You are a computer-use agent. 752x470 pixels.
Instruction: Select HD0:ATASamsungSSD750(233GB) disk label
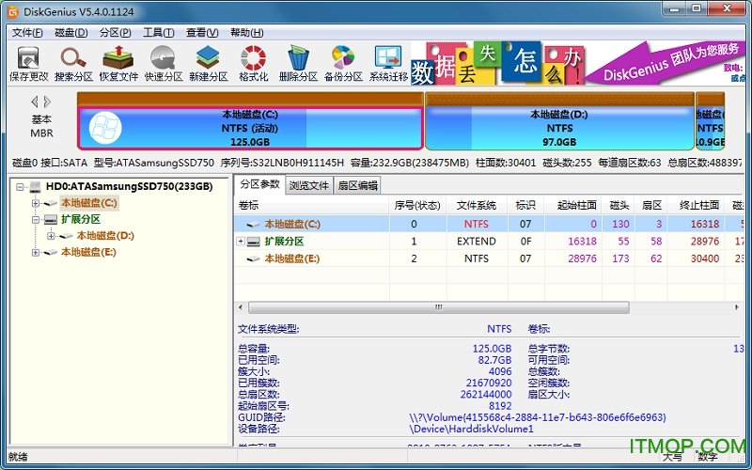coord(129,186)
